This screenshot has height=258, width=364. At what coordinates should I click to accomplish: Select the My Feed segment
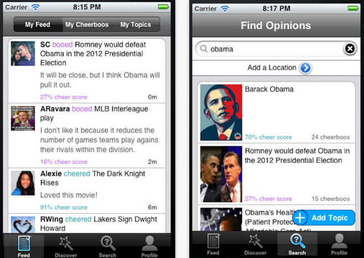click(38, 24)
